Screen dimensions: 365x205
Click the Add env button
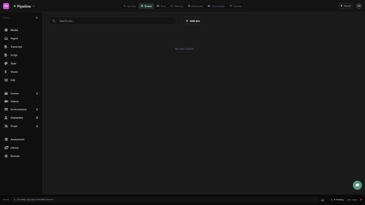[x=193, y=21]
